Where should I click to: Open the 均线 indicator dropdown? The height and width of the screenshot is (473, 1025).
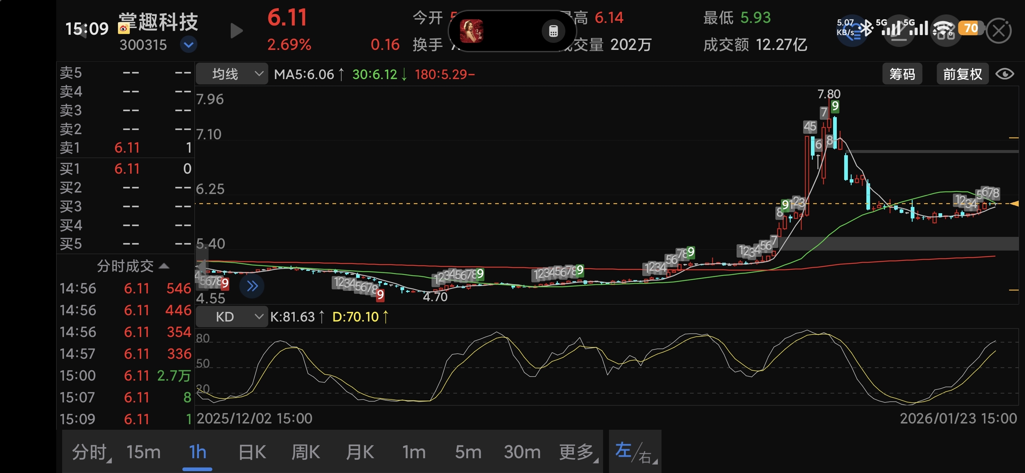tap(231, 74)
